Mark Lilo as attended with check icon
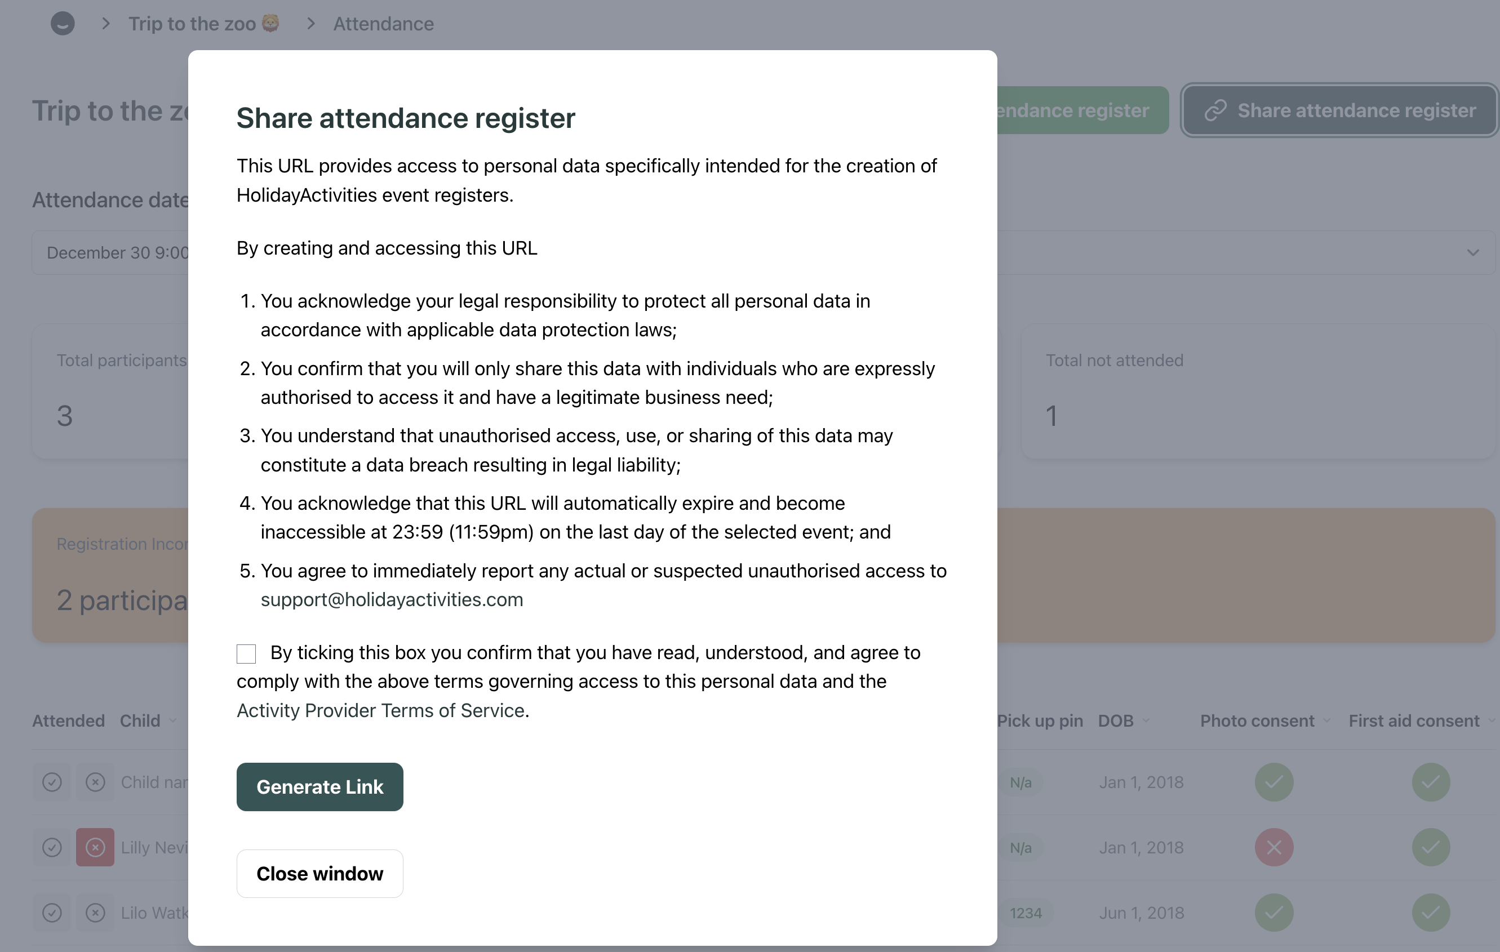The width and height of the screenshot is (1500, 952). [52, 913]
